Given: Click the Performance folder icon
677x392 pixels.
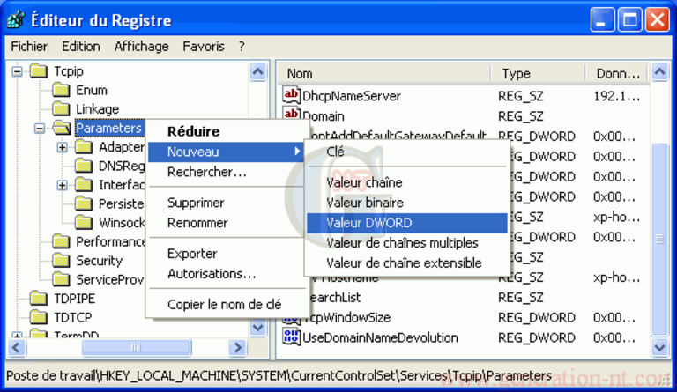Looking at the screenshot, I should 61,241.
